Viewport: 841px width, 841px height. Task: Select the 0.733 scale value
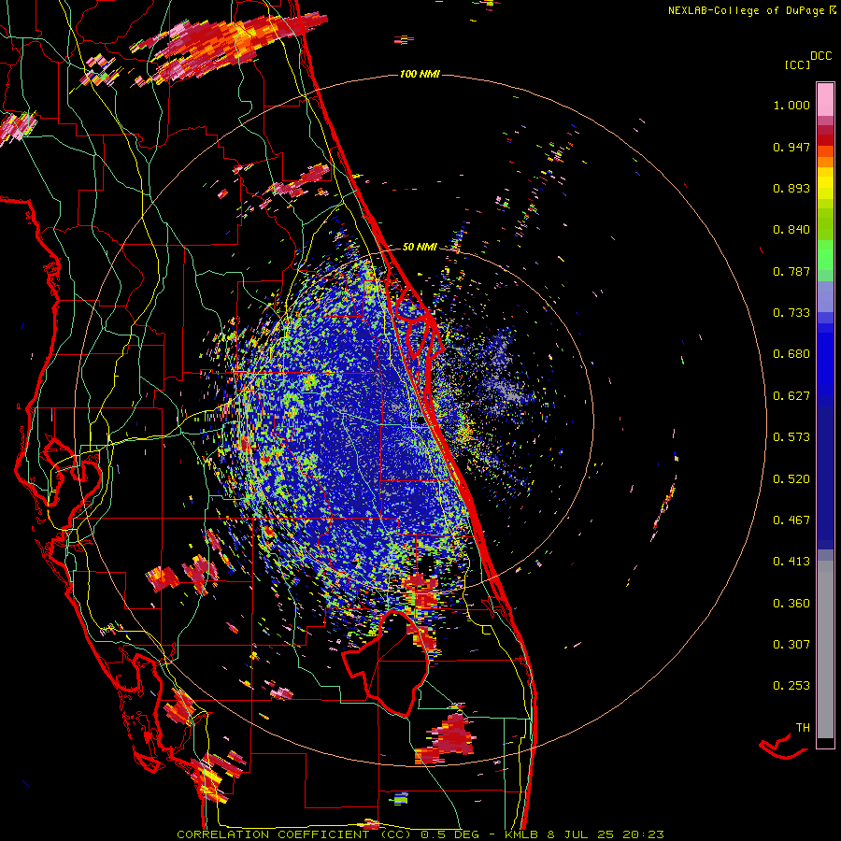click(791, 313)
